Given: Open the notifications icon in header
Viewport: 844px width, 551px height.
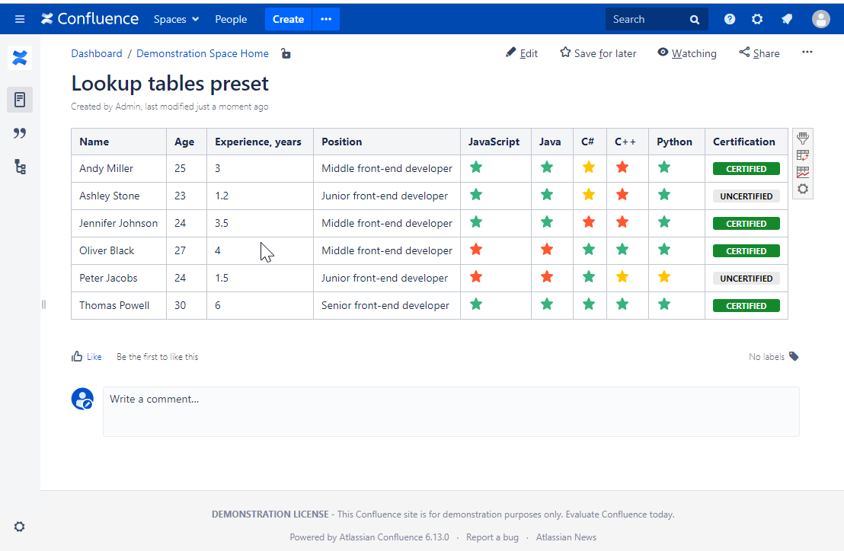Looking at the screenshot, I should [x=787, y=19].
